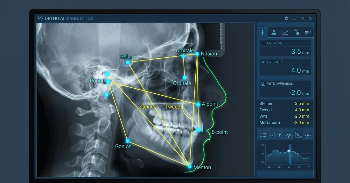
Task: Click the Nasion label on x-ray
Action: click(x=209, y=54)
